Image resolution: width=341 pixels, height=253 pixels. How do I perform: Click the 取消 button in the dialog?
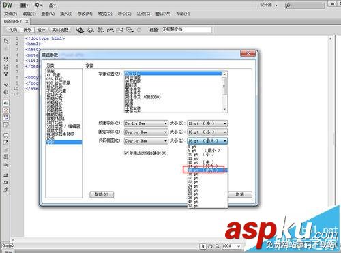point(240,194)
